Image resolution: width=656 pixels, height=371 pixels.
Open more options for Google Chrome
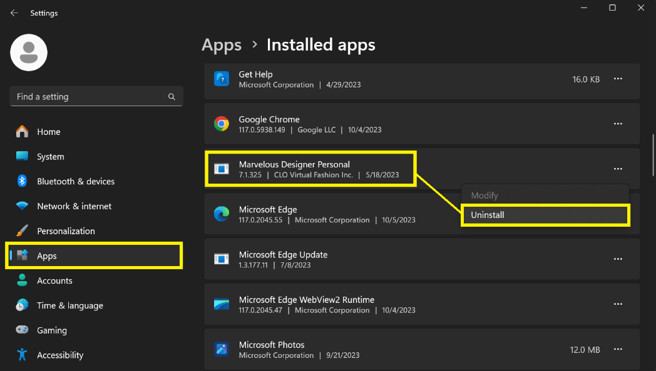click(x=618, y=124)
